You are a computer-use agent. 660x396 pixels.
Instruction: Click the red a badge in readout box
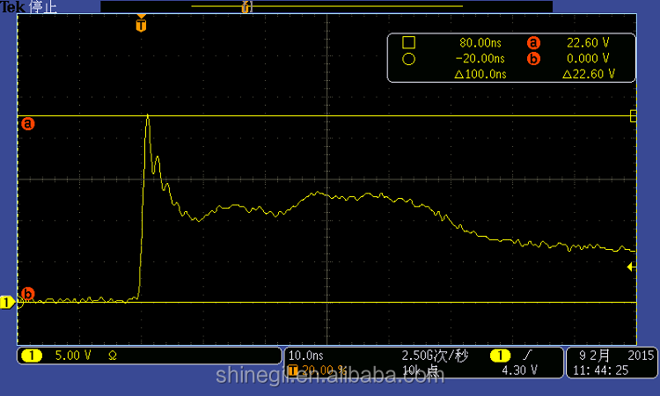533,42
